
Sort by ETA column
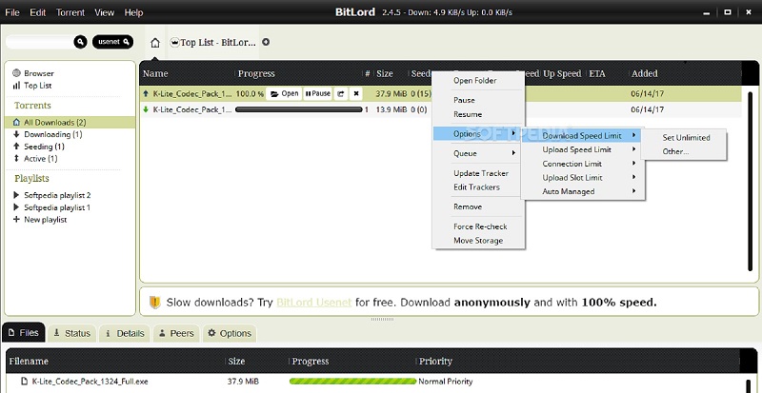pos(597,74)
